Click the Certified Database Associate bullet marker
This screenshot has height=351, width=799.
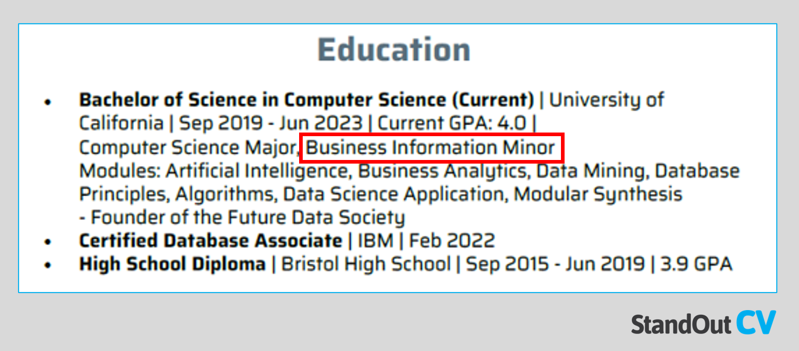coord(48,242)
